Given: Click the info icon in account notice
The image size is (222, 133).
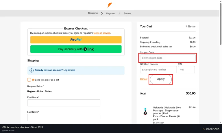Looking at the screenshot, I should 32,70.
